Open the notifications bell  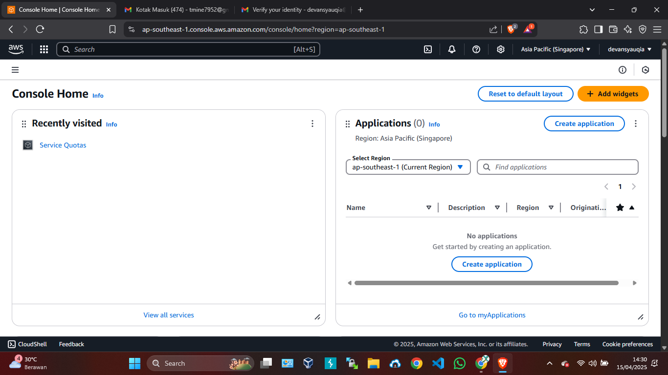[452, 49]
